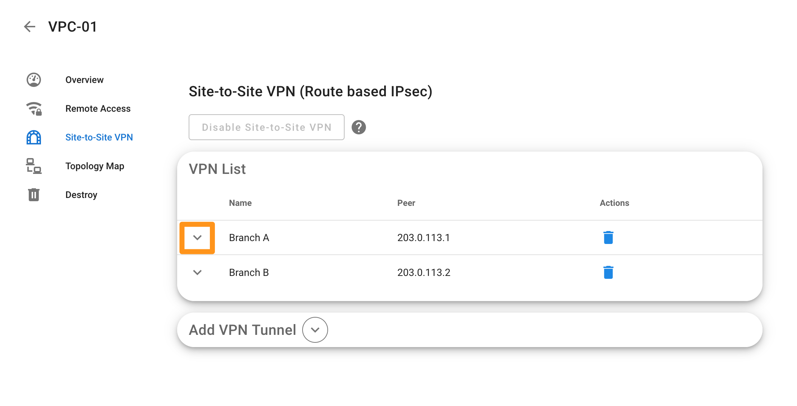Image resolution: width=797 pixels, height=406 pixels.
Task: Click the Disable Site-to-Site VPN button
Action: [267, 127]
